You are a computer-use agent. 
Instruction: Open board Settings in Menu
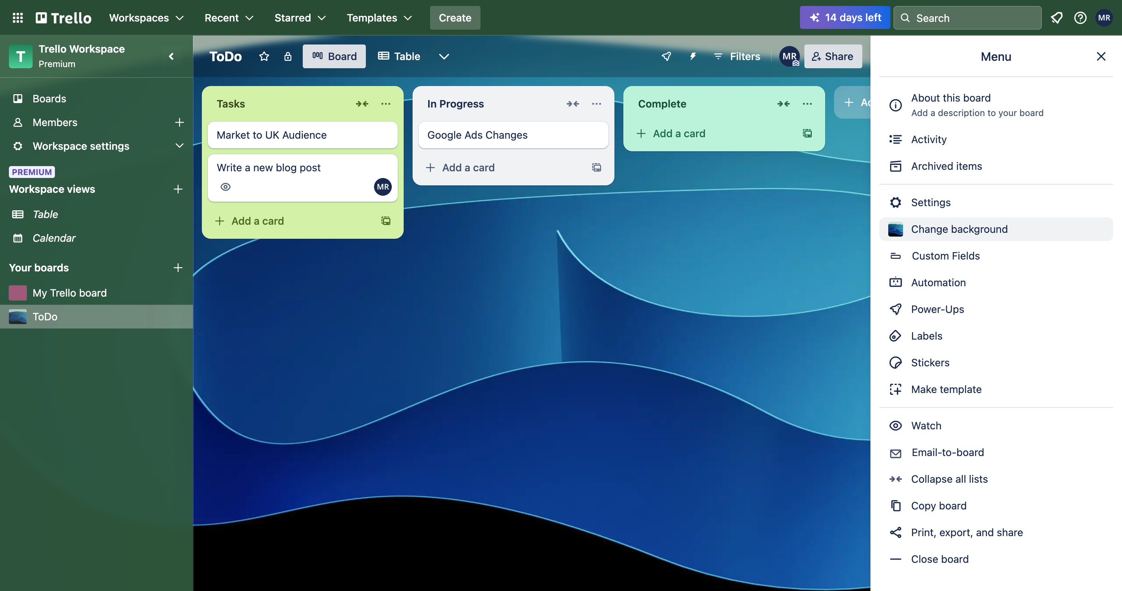(x=996, y=202)
